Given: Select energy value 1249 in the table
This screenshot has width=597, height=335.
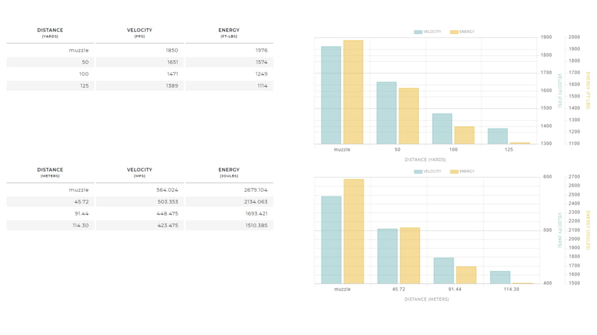Looking at the screenshot, I should pyautogui.click(x=261, y=74).
